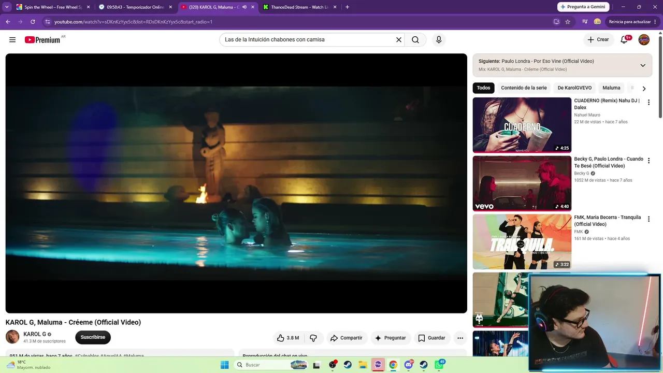The width and height of the screenshot is (663, 373).
Task: Open more actions for the video
Action: point(460,338)
